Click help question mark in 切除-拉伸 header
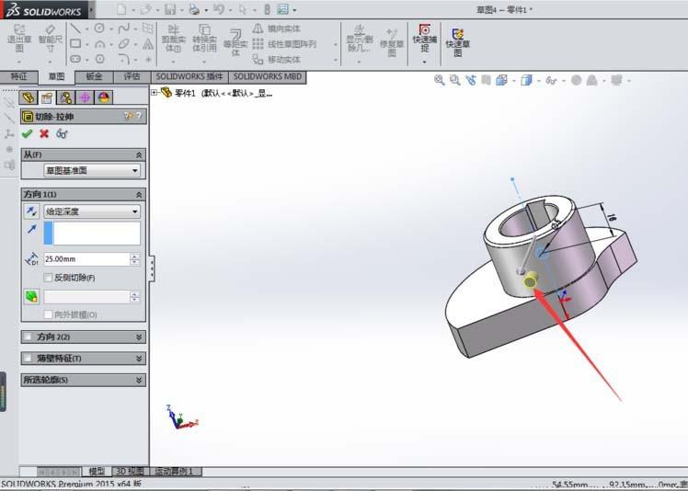Image resolution: width=688 pixels, height=491 pixels. (x=139, y=116)
